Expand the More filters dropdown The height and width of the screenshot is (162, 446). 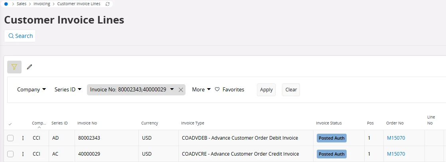tap(201, 89)
